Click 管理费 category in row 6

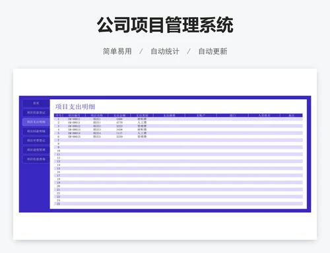(x=142, y=137)
